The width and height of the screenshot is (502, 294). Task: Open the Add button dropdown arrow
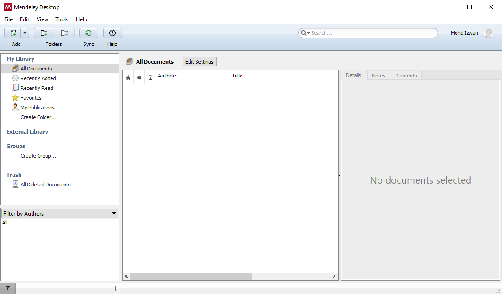(x=25, y=33)
